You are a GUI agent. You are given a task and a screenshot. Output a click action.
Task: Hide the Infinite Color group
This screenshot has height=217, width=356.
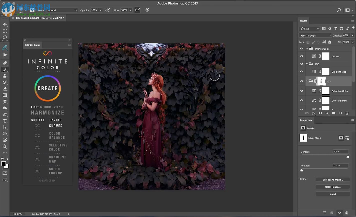click(301, 49)
